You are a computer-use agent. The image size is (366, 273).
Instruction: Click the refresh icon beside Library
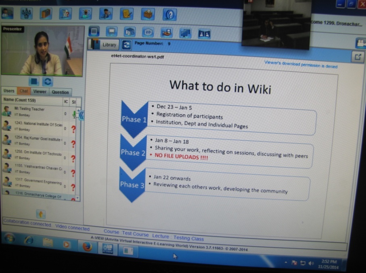coord(127,45)
